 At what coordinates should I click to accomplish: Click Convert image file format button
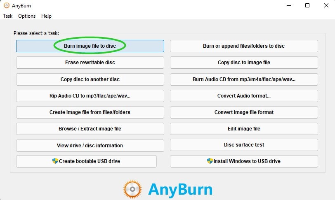coord(244,112)
